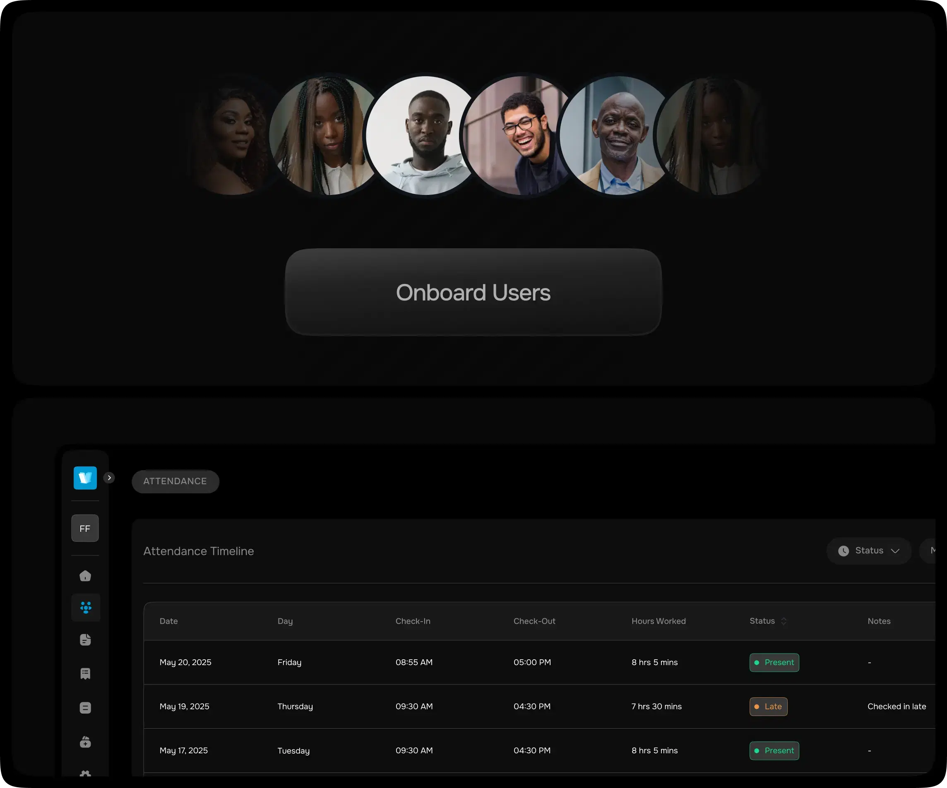Viewport: 947px width, 788px height.
Task: Expand the Status column sort arrows
Action: pyautogui.click(x=784, y=621)
